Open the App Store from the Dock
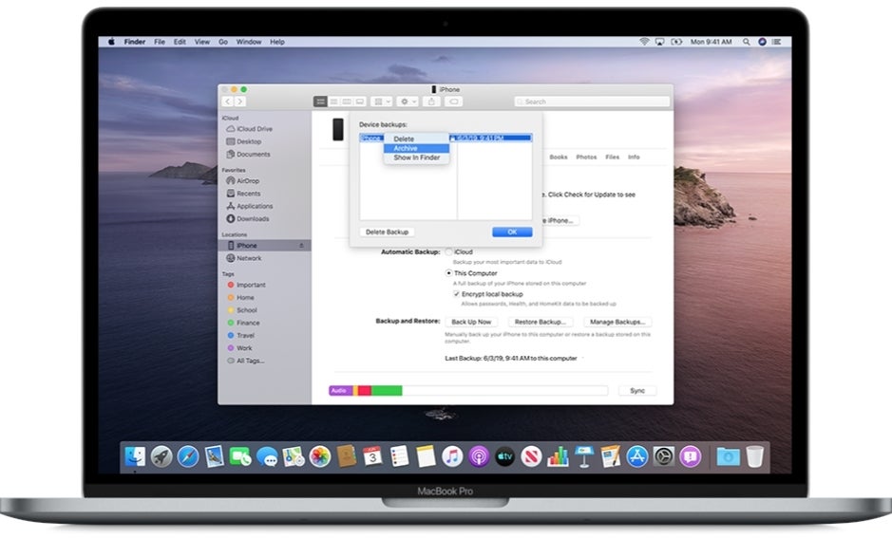 click(x=637, y=456)
